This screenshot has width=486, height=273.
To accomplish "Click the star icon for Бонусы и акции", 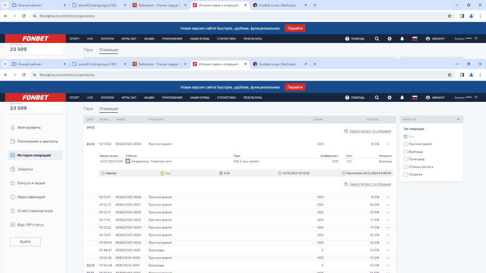I will click(13, 183).
